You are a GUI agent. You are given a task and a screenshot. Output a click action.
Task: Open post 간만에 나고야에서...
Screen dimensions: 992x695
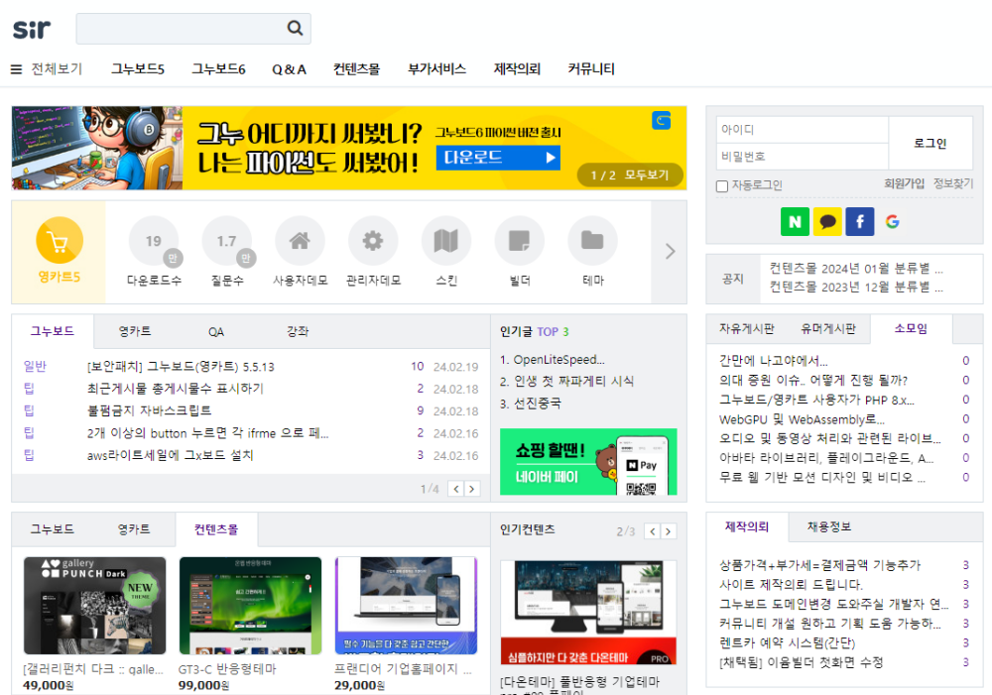click(x=773, y=361)
